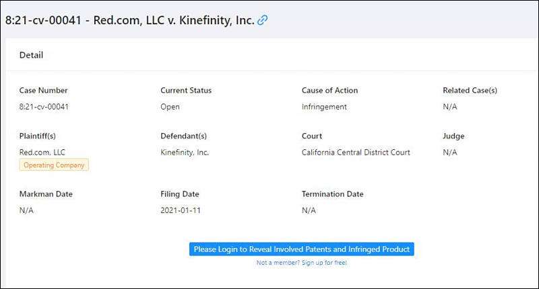Click the Kinefinity, Inc. defendant name
This screenshot has height=289, width=539.
[x=185, y=152]
